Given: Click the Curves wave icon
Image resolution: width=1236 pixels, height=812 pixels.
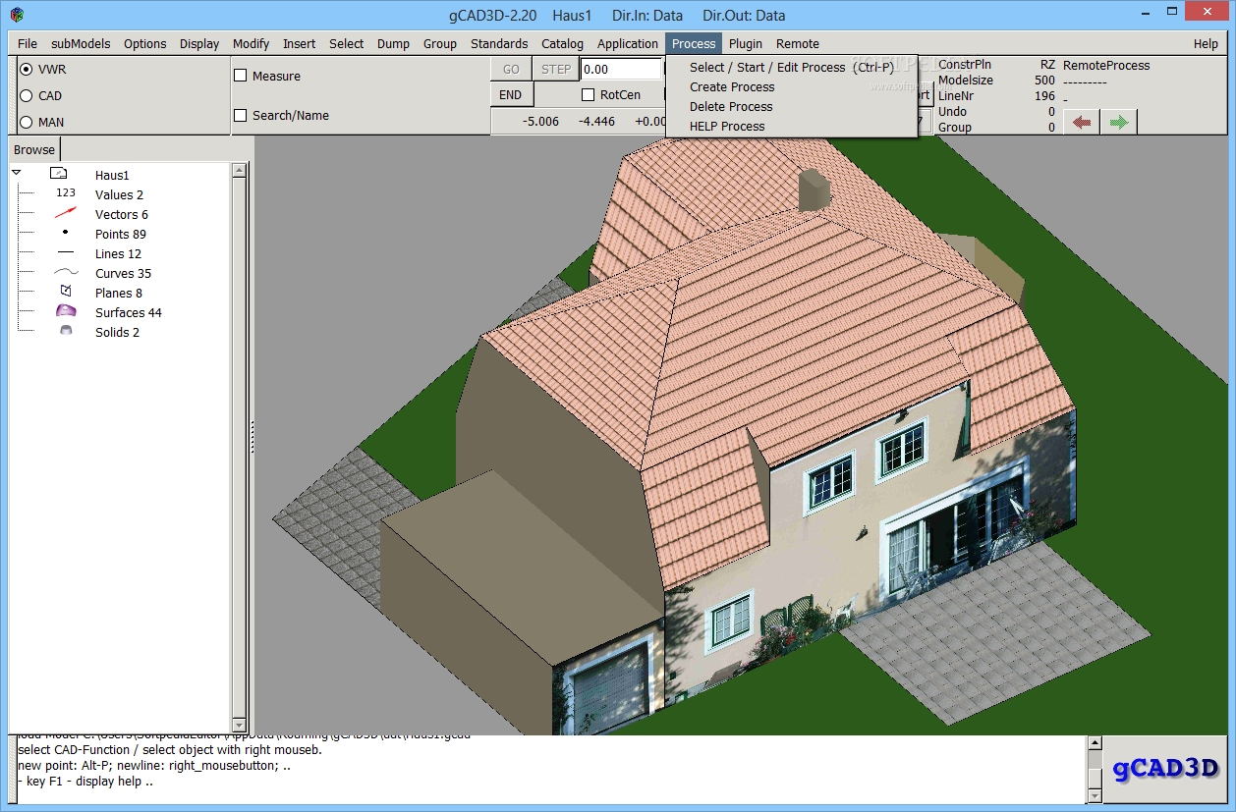Looking at the screenshot, I should click(x=66, y=273).
